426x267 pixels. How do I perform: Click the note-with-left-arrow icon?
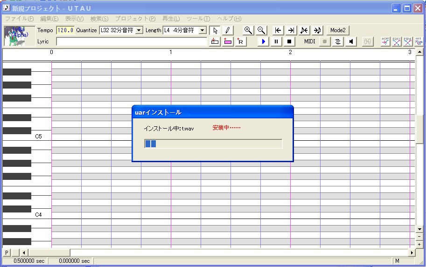coord(304,30)
